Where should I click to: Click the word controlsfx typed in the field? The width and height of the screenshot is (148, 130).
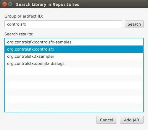(17, 24)
